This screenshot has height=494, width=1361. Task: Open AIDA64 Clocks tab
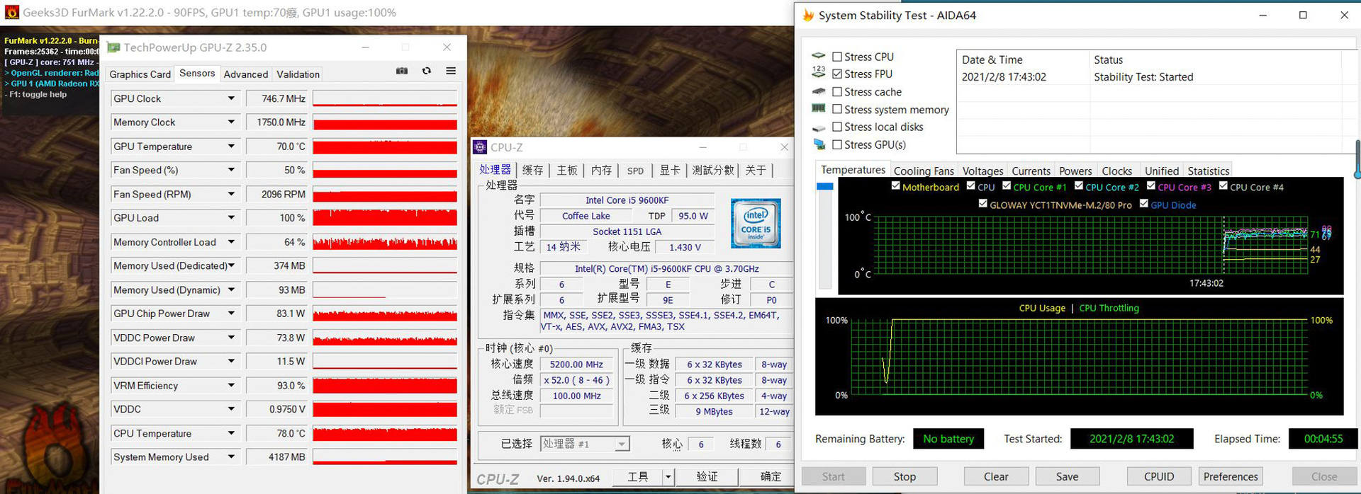[1116, 171]
